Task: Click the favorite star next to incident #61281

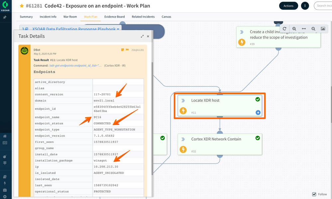Action: tap(22, 6)
